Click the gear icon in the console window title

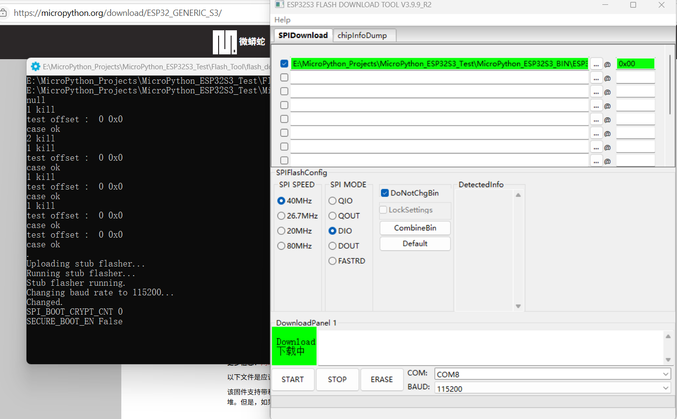(35, 67)
